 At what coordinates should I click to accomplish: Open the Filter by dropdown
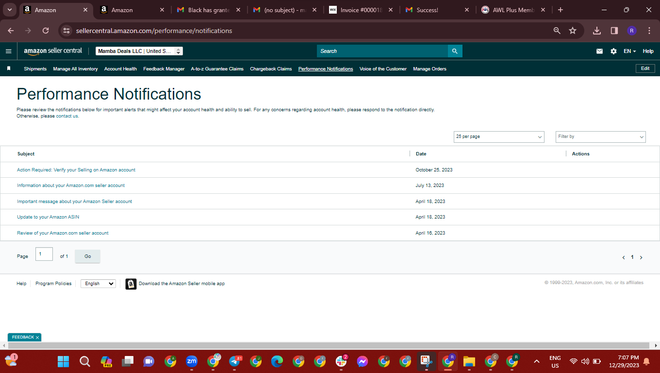601,137
